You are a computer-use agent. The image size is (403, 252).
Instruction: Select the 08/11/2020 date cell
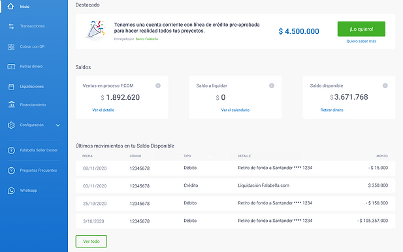click(95, 168)
